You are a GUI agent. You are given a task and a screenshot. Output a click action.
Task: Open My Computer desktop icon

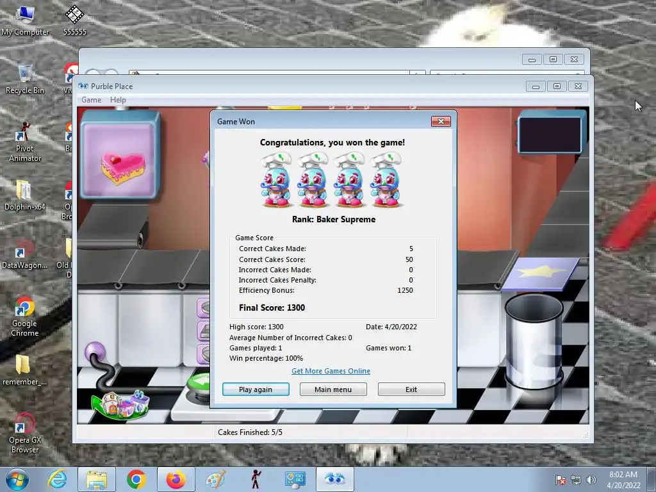(x=25, y=21)
